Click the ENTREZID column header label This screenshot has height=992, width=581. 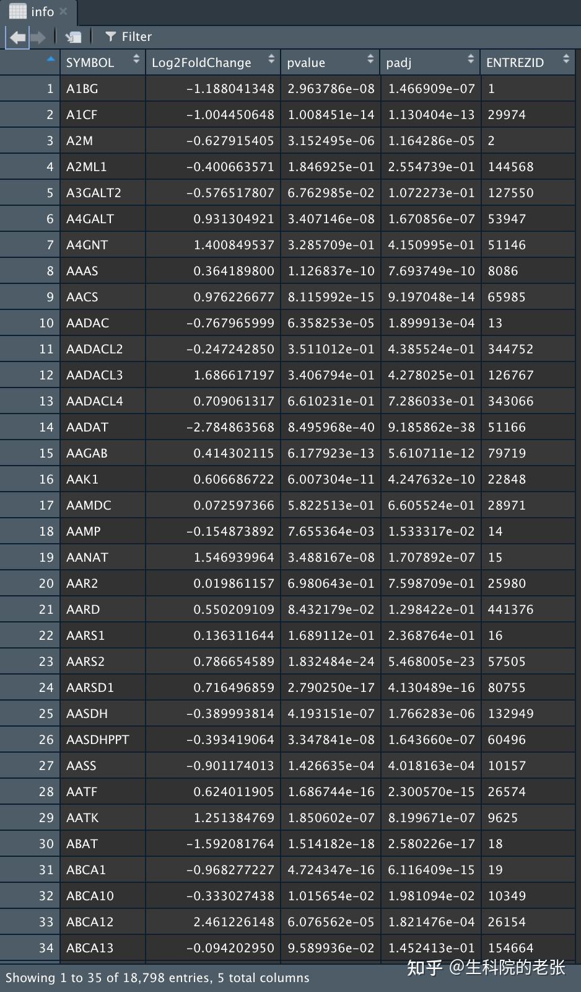pos(515,63)
